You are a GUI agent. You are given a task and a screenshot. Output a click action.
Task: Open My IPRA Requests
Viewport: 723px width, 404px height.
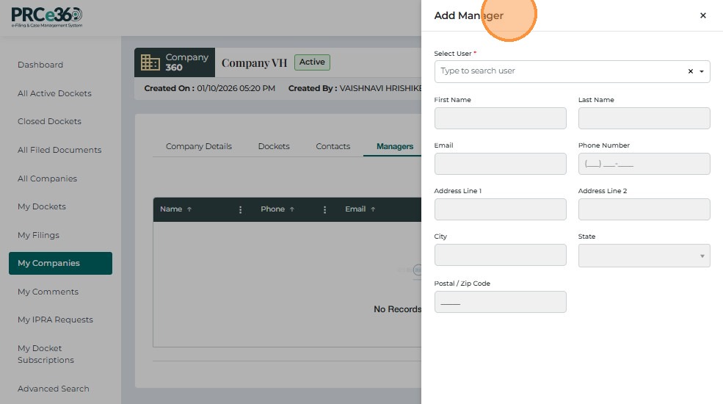pos(55,320)
